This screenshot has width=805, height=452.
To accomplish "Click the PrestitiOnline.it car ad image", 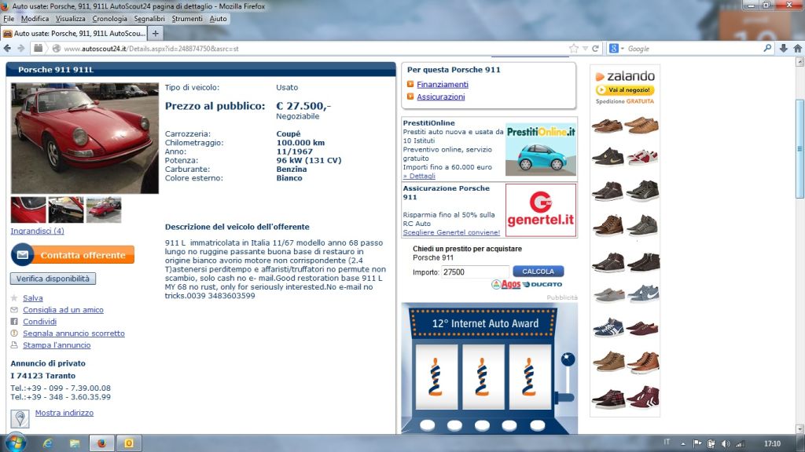I will [541, 150].
